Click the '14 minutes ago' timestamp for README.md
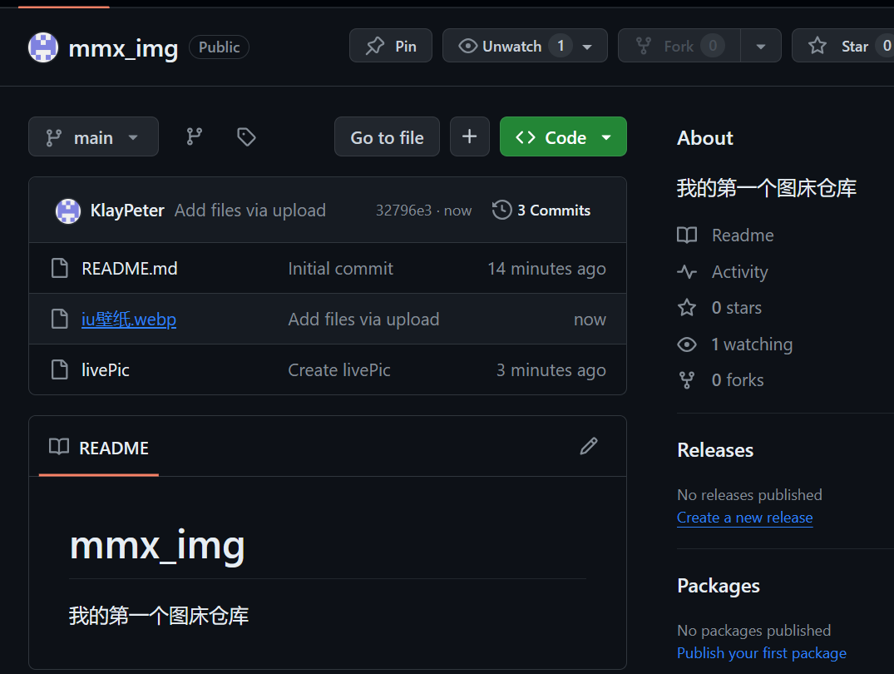894x674 pixels. (x=546, y=268)
